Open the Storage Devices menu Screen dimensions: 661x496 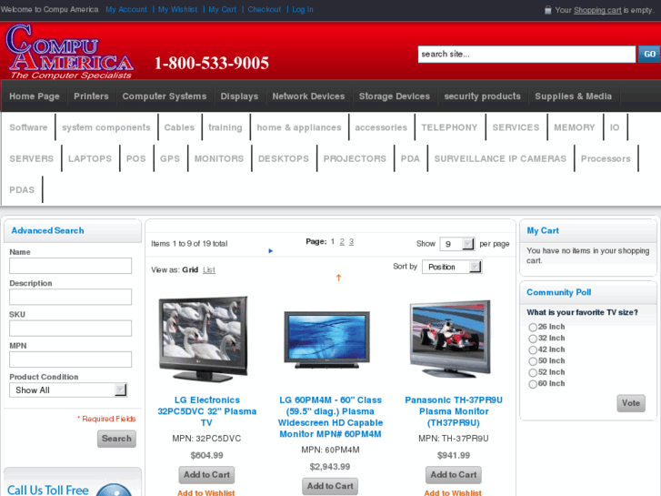(395, 96)
